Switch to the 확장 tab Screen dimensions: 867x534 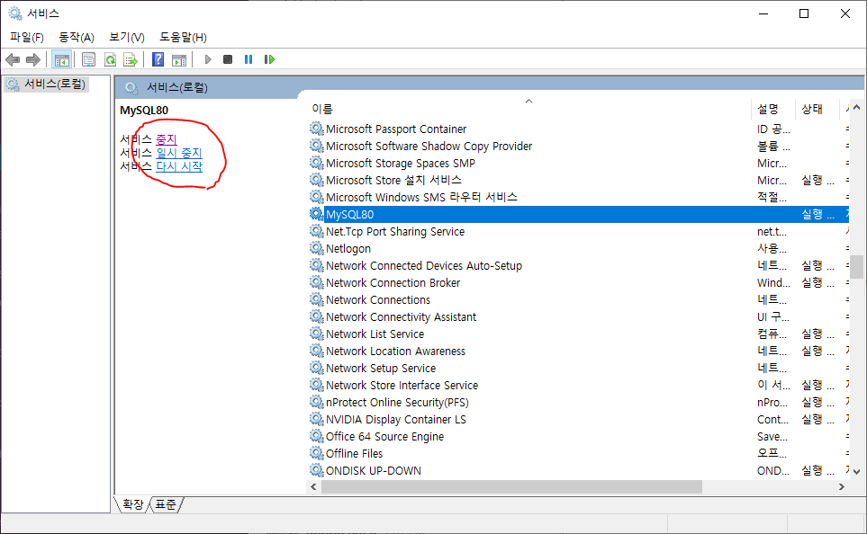[132, 504]
